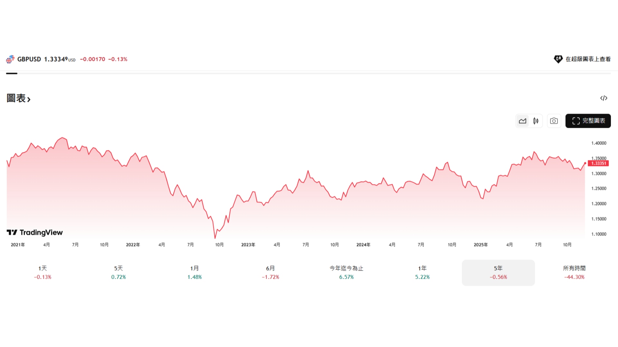
Task: Switch to the 1年 range
Action: [422, 272]
